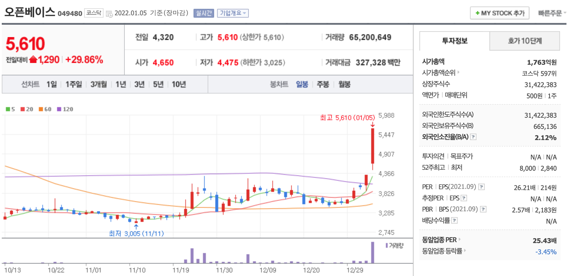Click the 최저 3,005 (11/11) chart marker
Screen dimensions: 570x276
[136, 234]
